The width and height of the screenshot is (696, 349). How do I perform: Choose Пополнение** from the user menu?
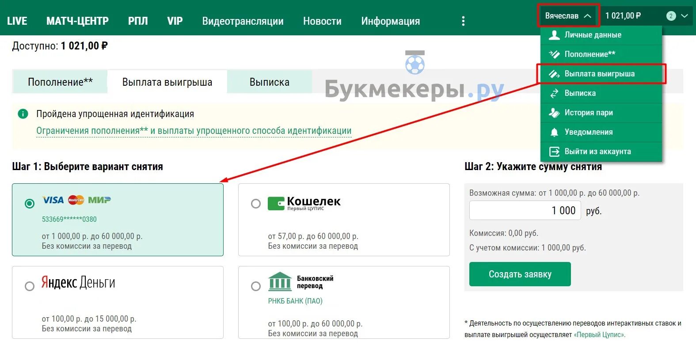[601, 54]
